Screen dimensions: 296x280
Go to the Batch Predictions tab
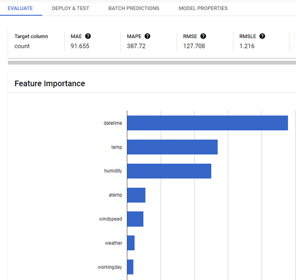click(134, 8)
